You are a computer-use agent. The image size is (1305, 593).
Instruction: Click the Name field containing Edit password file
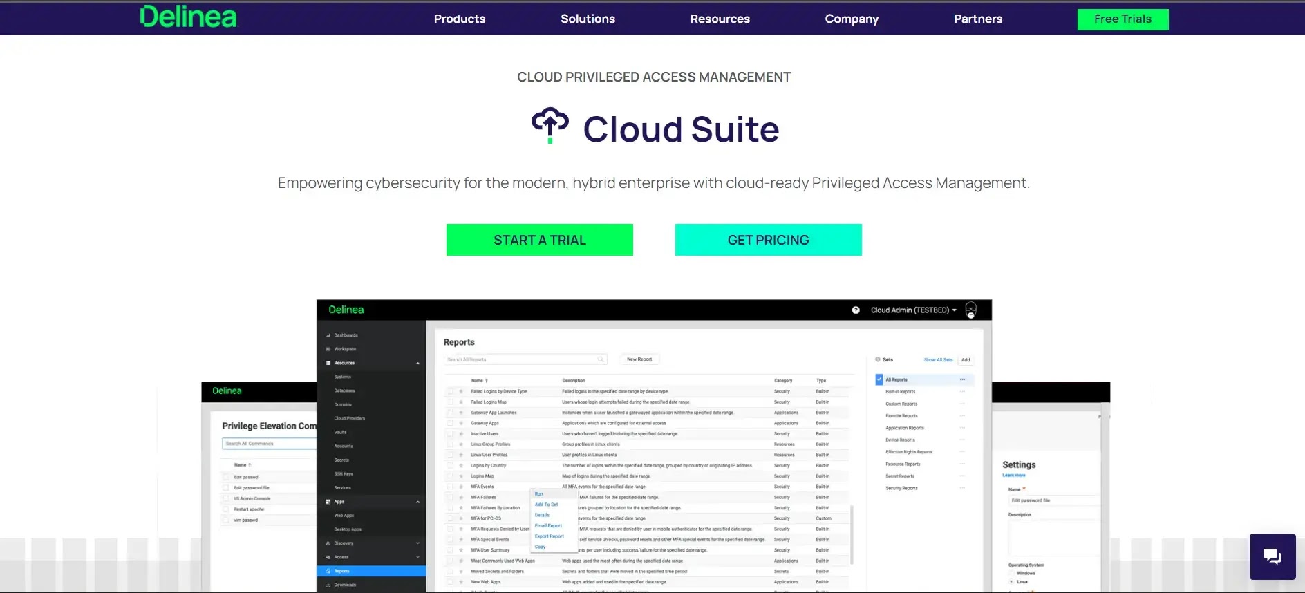tap(1053, 500)
